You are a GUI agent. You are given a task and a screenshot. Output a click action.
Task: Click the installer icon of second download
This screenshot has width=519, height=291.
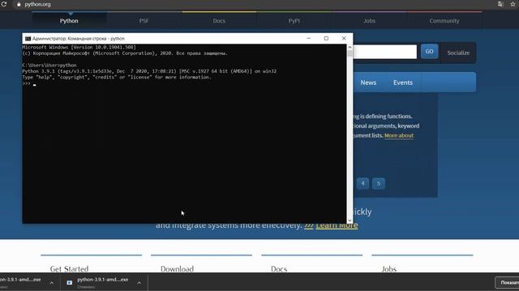tap(69, 282)
